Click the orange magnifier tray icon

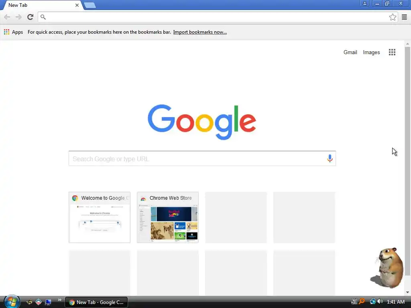(x=362, y=302)
